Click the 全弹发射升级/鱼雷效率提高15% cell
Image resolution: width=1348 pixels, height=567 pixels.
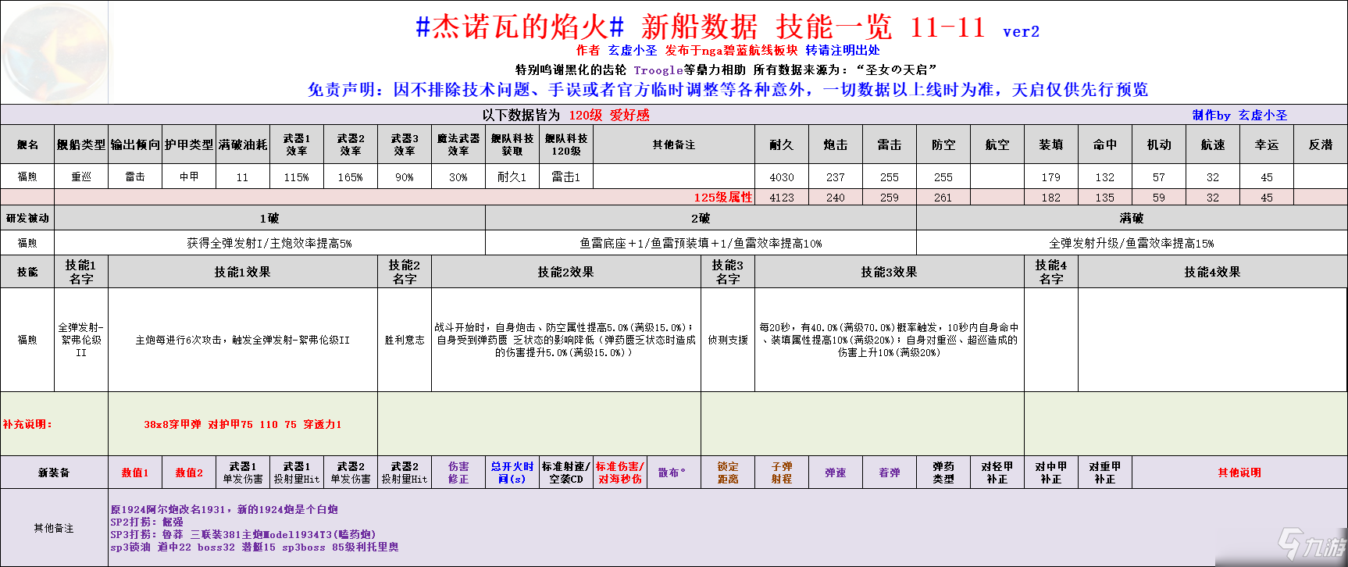click(1132, 243)
